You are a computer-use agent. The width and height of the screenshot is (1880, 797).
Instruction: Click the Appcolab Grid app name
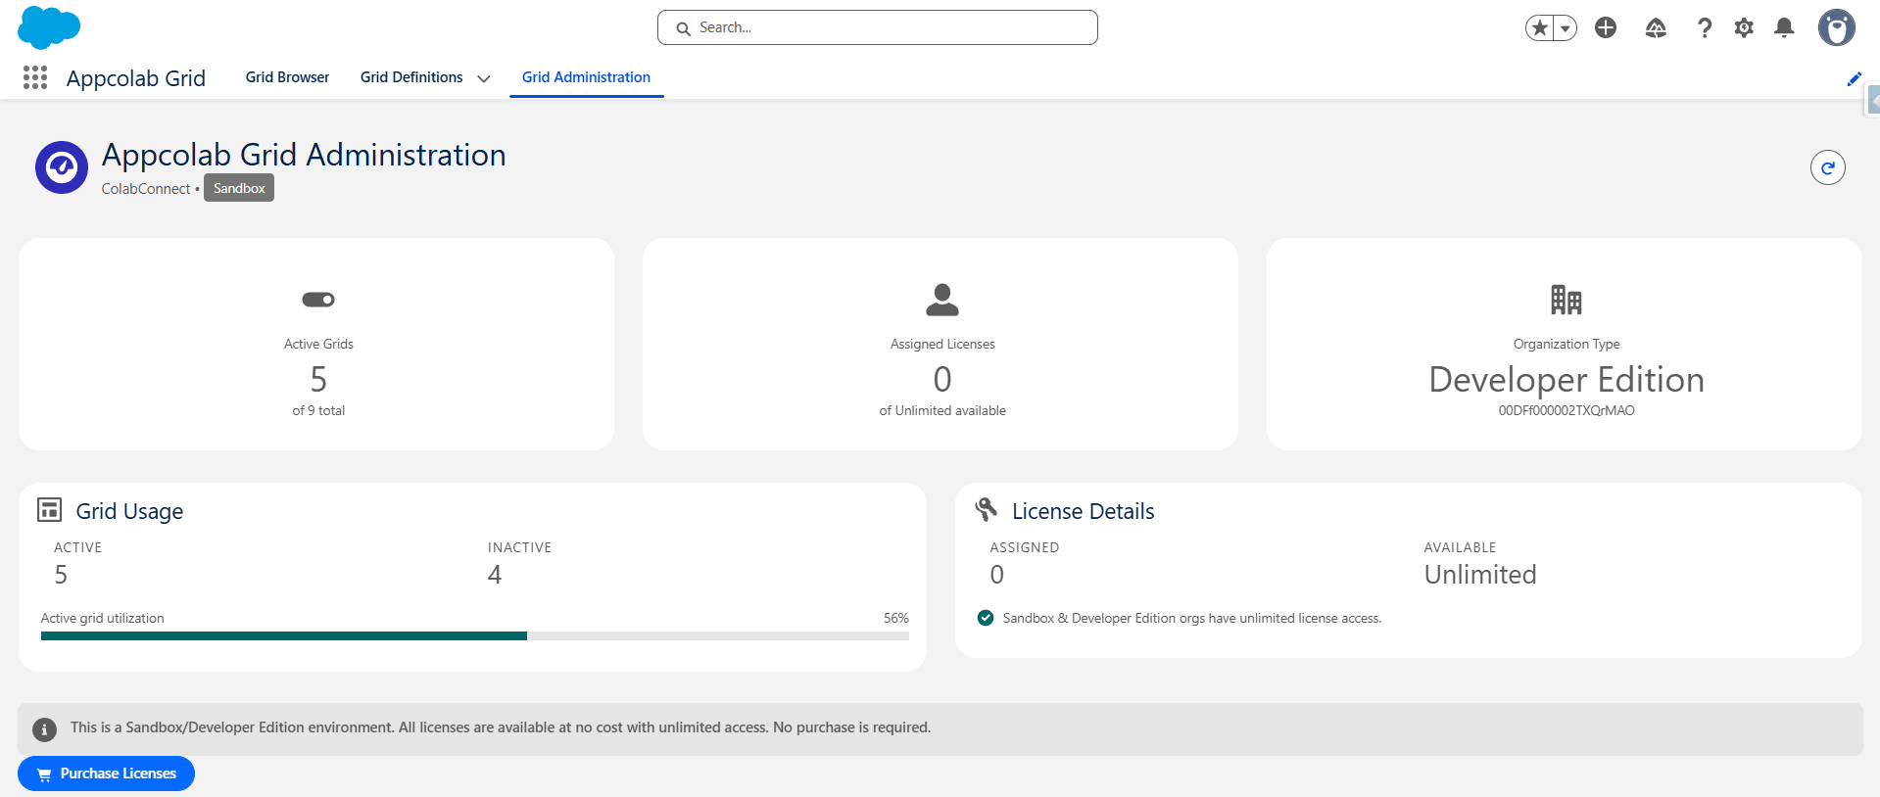[x=136, y=78]
